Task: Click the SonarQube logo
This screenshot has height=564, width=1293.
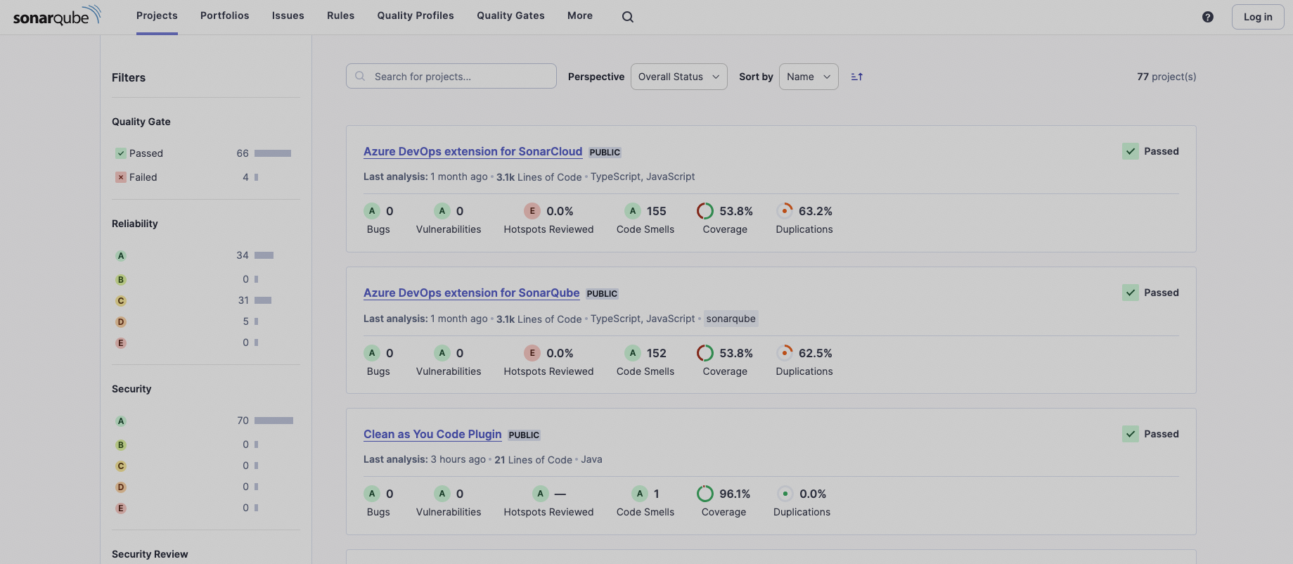Action: [57, 15]
